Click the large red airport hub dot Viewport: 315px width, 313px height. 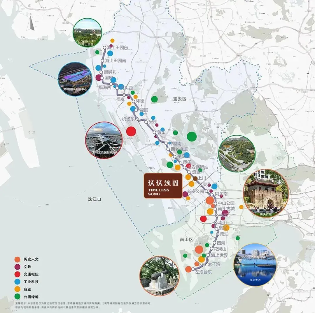coord(131,132)
